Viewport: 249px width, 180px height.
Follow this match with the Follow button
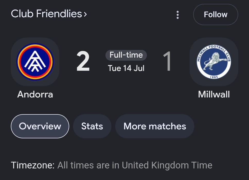pyautogui.click(x=216, y=14)
